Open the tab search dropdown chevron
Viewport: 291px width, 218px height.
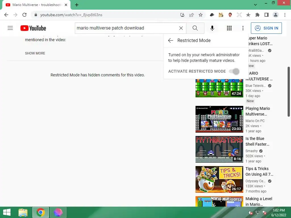[x=255, y=5]
